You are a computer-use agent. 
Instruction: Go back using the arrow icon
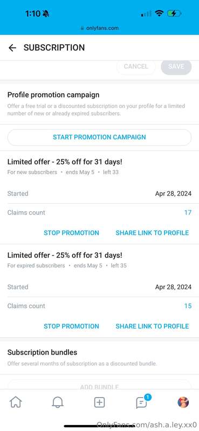click(12, 48)
